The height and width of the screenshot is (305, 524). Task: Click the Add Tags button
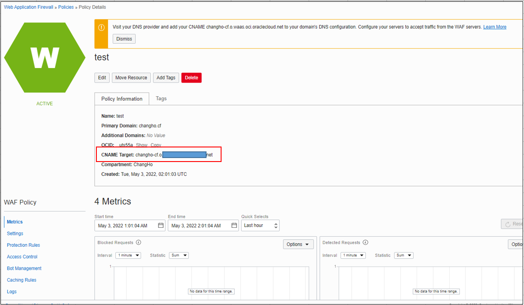(166, 78)
